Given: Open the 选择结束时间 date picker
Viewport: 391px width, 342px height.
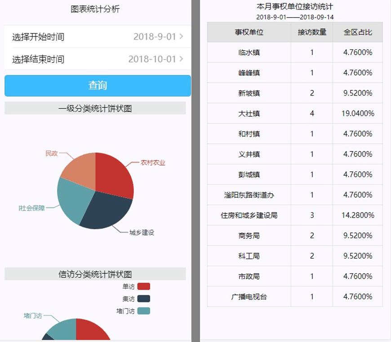Looking at the screenshot, I should pyautogui.click(x=98, y=59).
